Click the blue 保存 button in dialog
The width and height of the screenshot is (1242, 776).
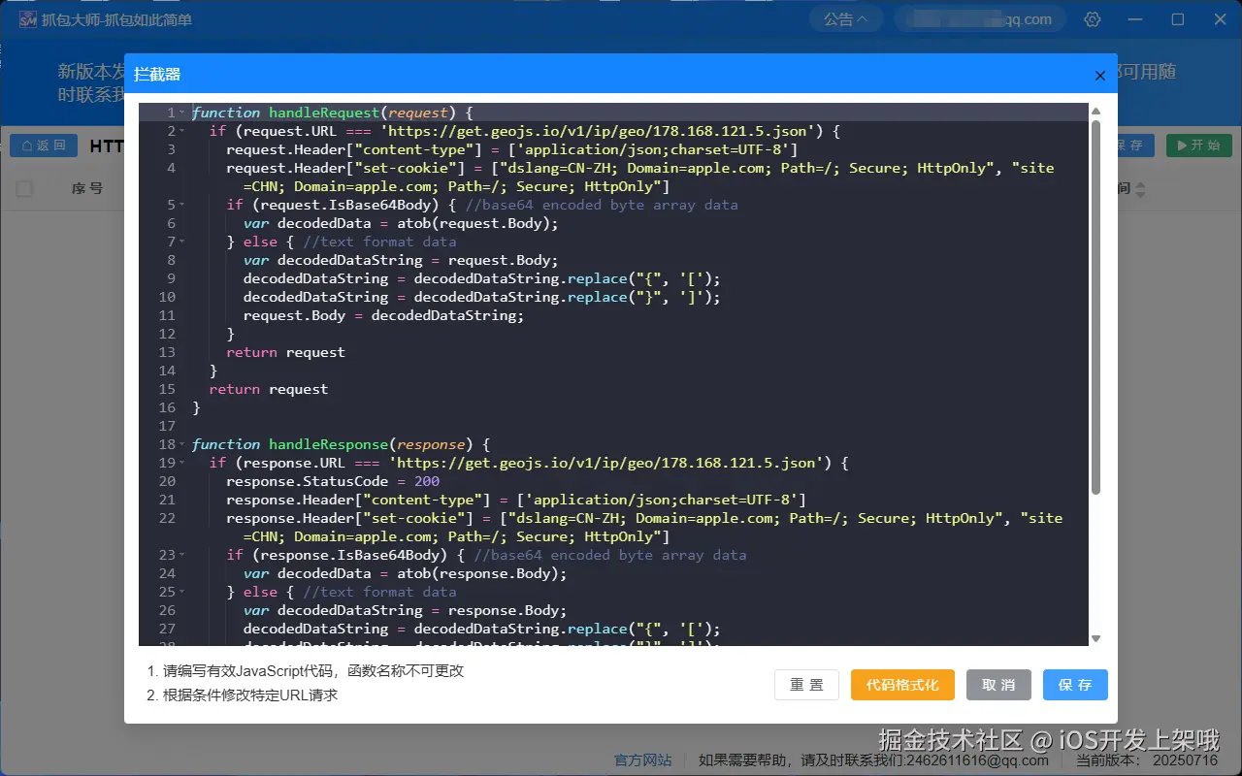click(1075, 685)
